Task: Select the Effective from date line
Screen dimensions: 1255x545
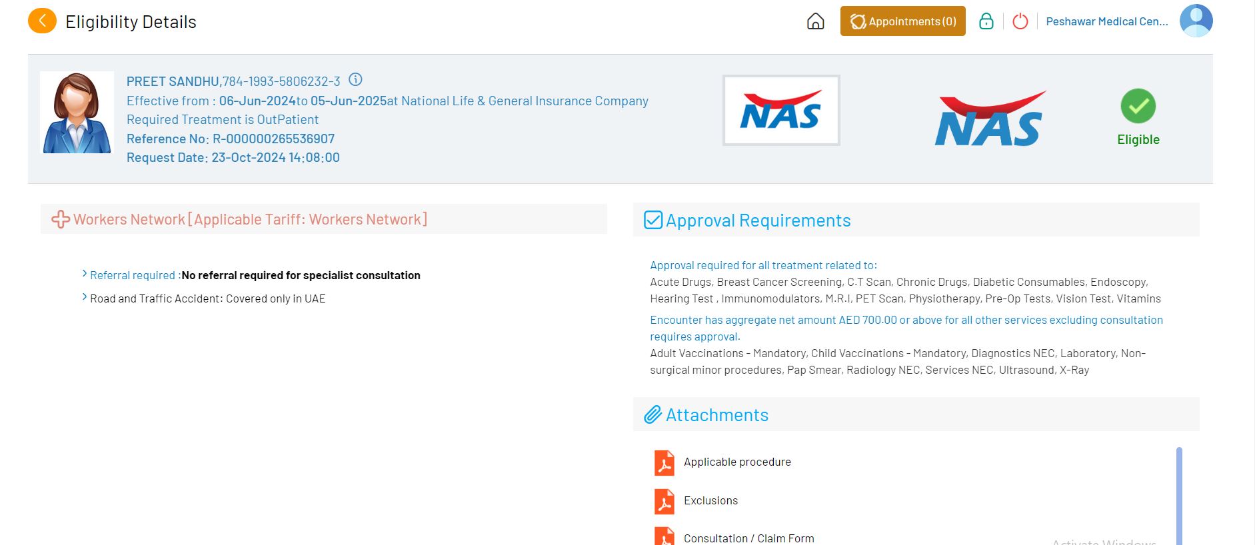Action: click(x=387, y=101)
